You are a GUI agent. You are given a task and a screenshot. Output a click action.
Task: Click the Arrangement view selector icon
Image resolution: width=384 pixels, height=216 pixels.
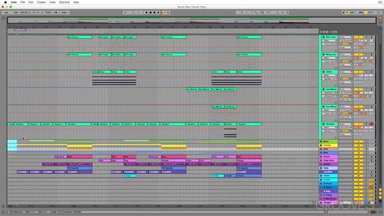point(380,18)
